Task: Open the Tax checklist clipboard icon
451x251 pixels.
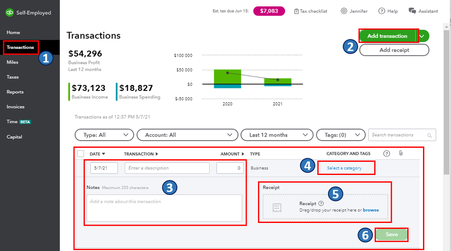Action: (x=296, y=11)
